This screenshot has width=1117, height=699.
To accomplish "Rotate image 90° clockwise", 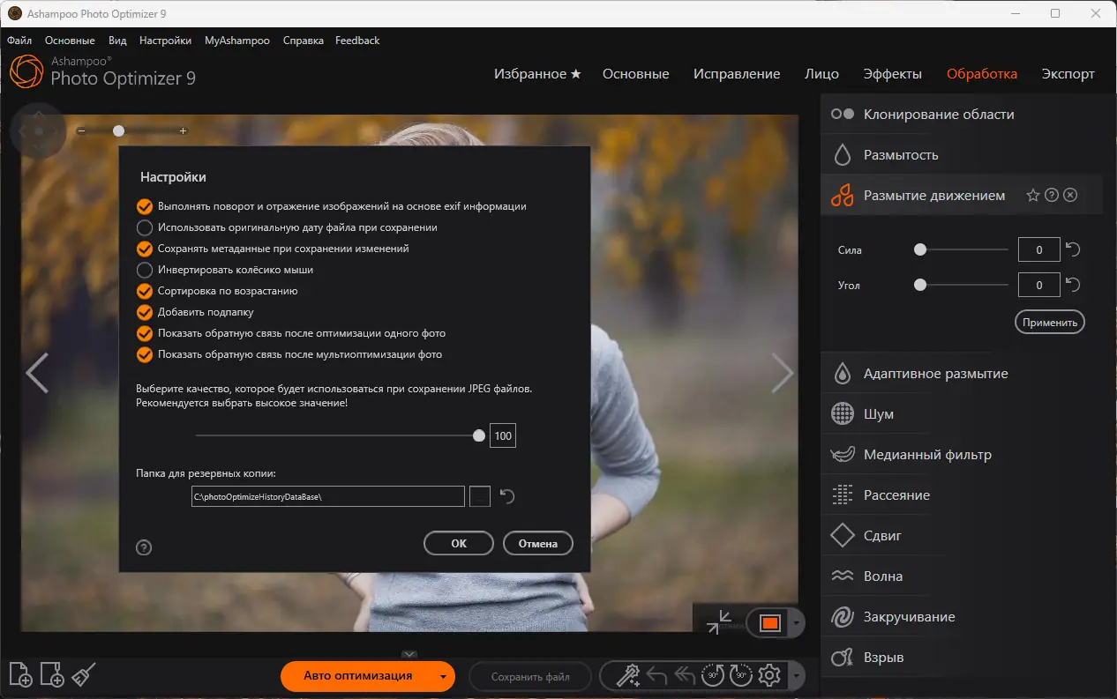I will tap(741, 676).
